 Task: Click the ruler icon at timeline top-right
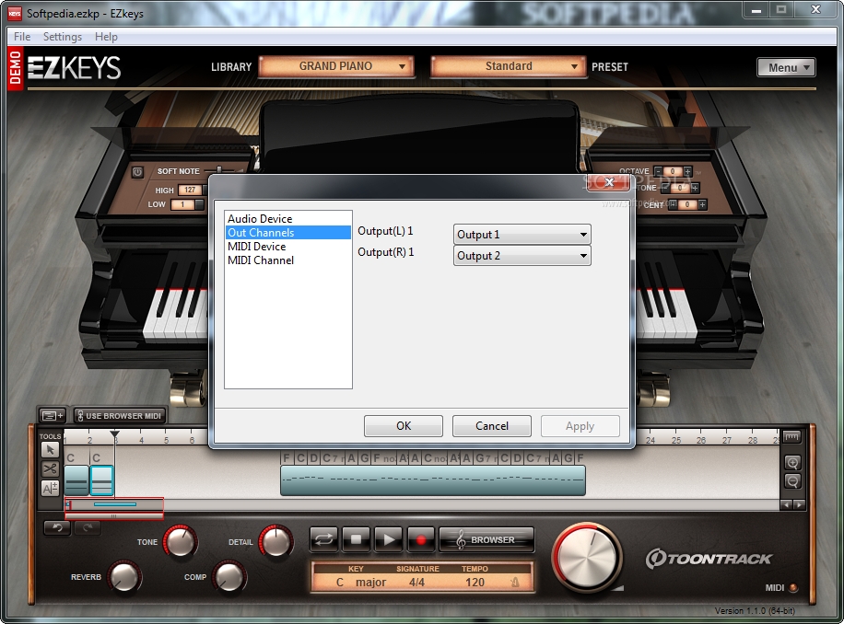(x=791, y=437)
